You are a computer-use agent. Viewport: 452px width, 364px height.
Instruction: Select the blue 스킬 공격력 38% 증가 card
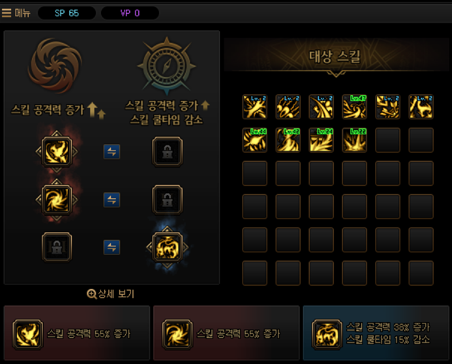click(376, 333)
